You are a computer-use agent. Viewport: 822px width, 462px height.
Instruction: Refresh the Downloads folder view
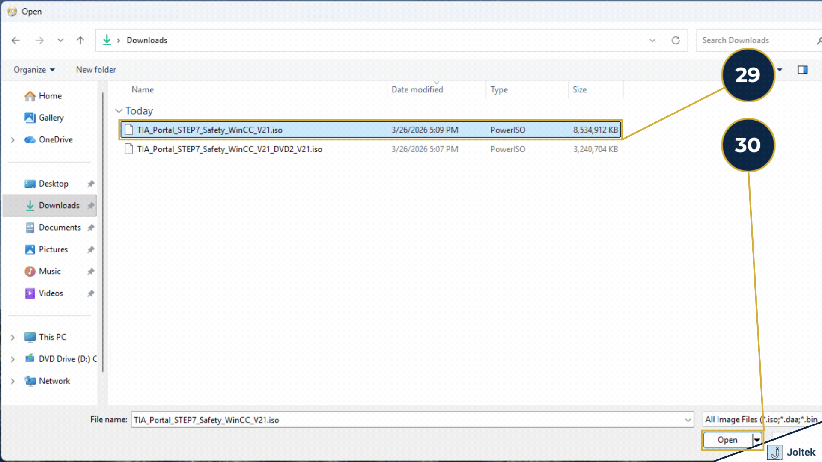click(x=676, y=40)
